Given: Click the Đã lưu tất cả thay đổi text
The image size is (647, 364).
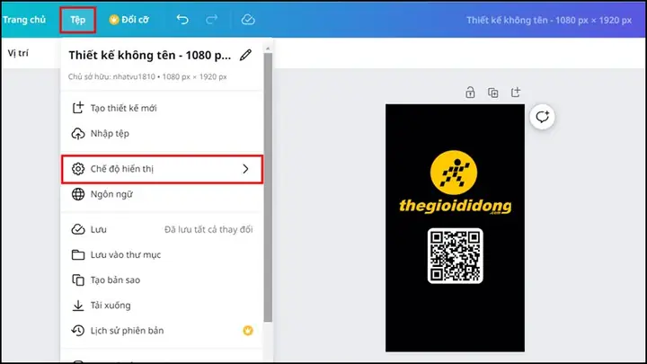Looking at the screenshot, I should pos(208,229).
